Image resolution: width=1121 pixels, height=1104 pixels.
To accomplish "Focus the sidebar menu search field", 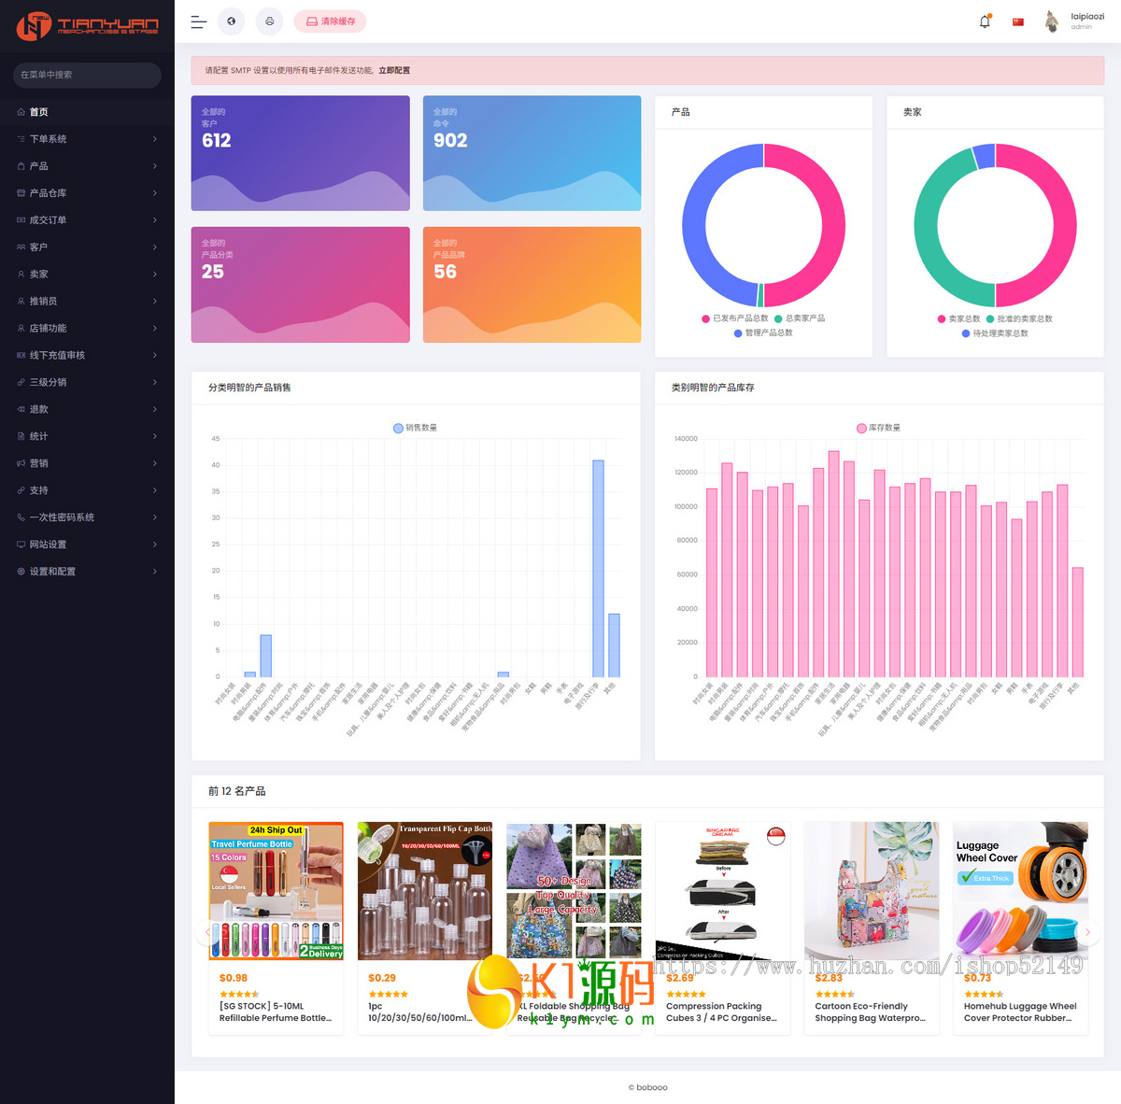I will 87,75.
